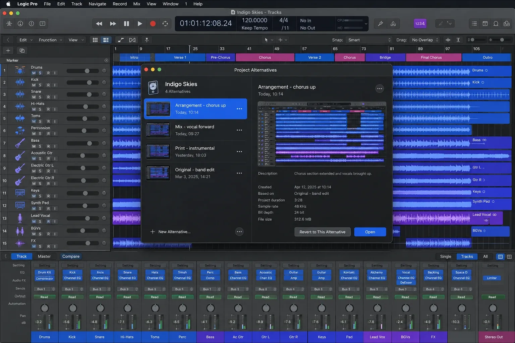Image resolution: width=515 pixels, height=343 pixels.
Task: Click the Compare button in mixer
Action: pyautogui.click(x=71, y=256)
